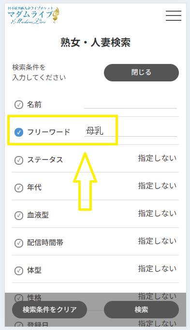Open the 配信時間帯 指定しない dropdown
The image size is (190, 330).
(157, 241)
